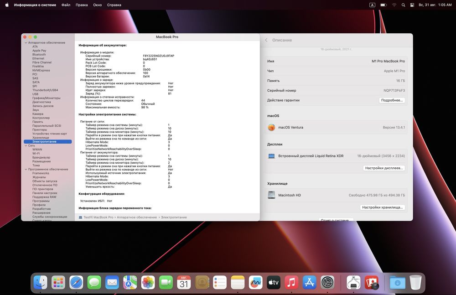This screenshot has width=456, height=295.
Task: Open the Photos app in the dock
Action: (x=148, y=283)
